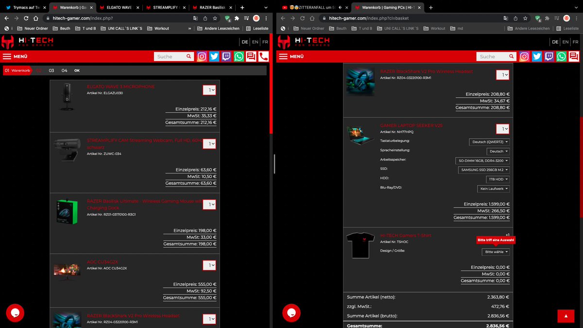The height and width of the screenshot is (328, 583).
Task: Open Tastaturbelegung Deutsch (QWERTZ) dropdown
Action: [x=490, y=142]
